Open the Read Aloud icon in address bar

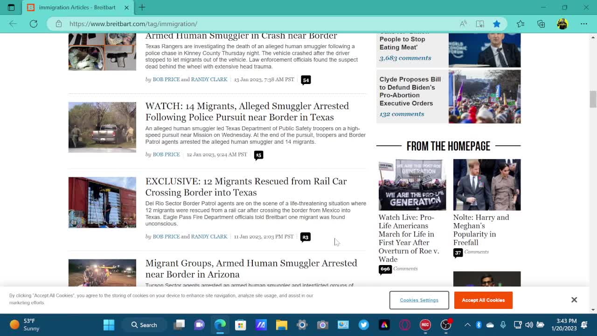point(463,24)
